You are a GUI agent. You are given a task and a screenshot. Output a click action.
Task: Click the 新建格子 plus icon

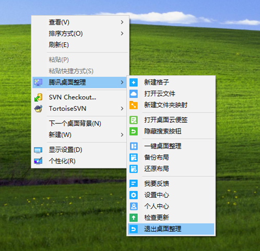[x=134, y=83]
